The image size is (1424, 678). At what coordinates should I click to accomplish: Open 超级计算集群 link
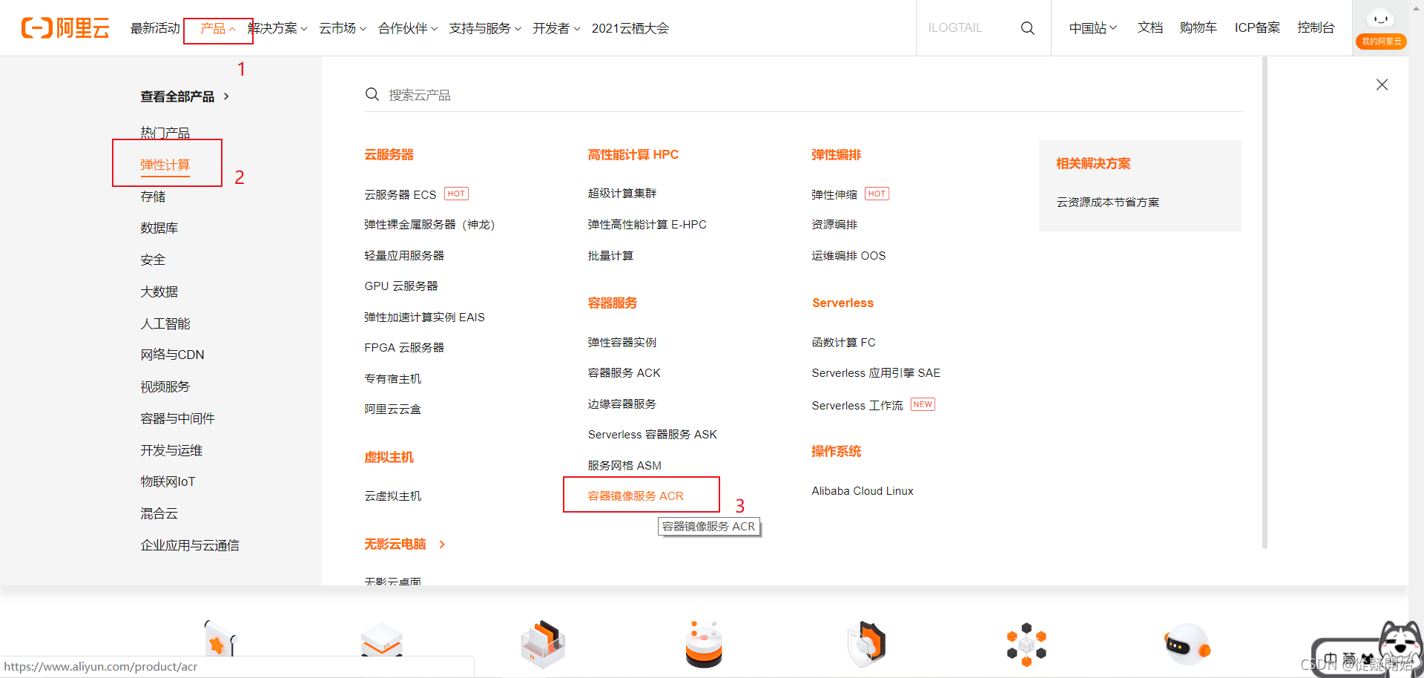(622, 193)
